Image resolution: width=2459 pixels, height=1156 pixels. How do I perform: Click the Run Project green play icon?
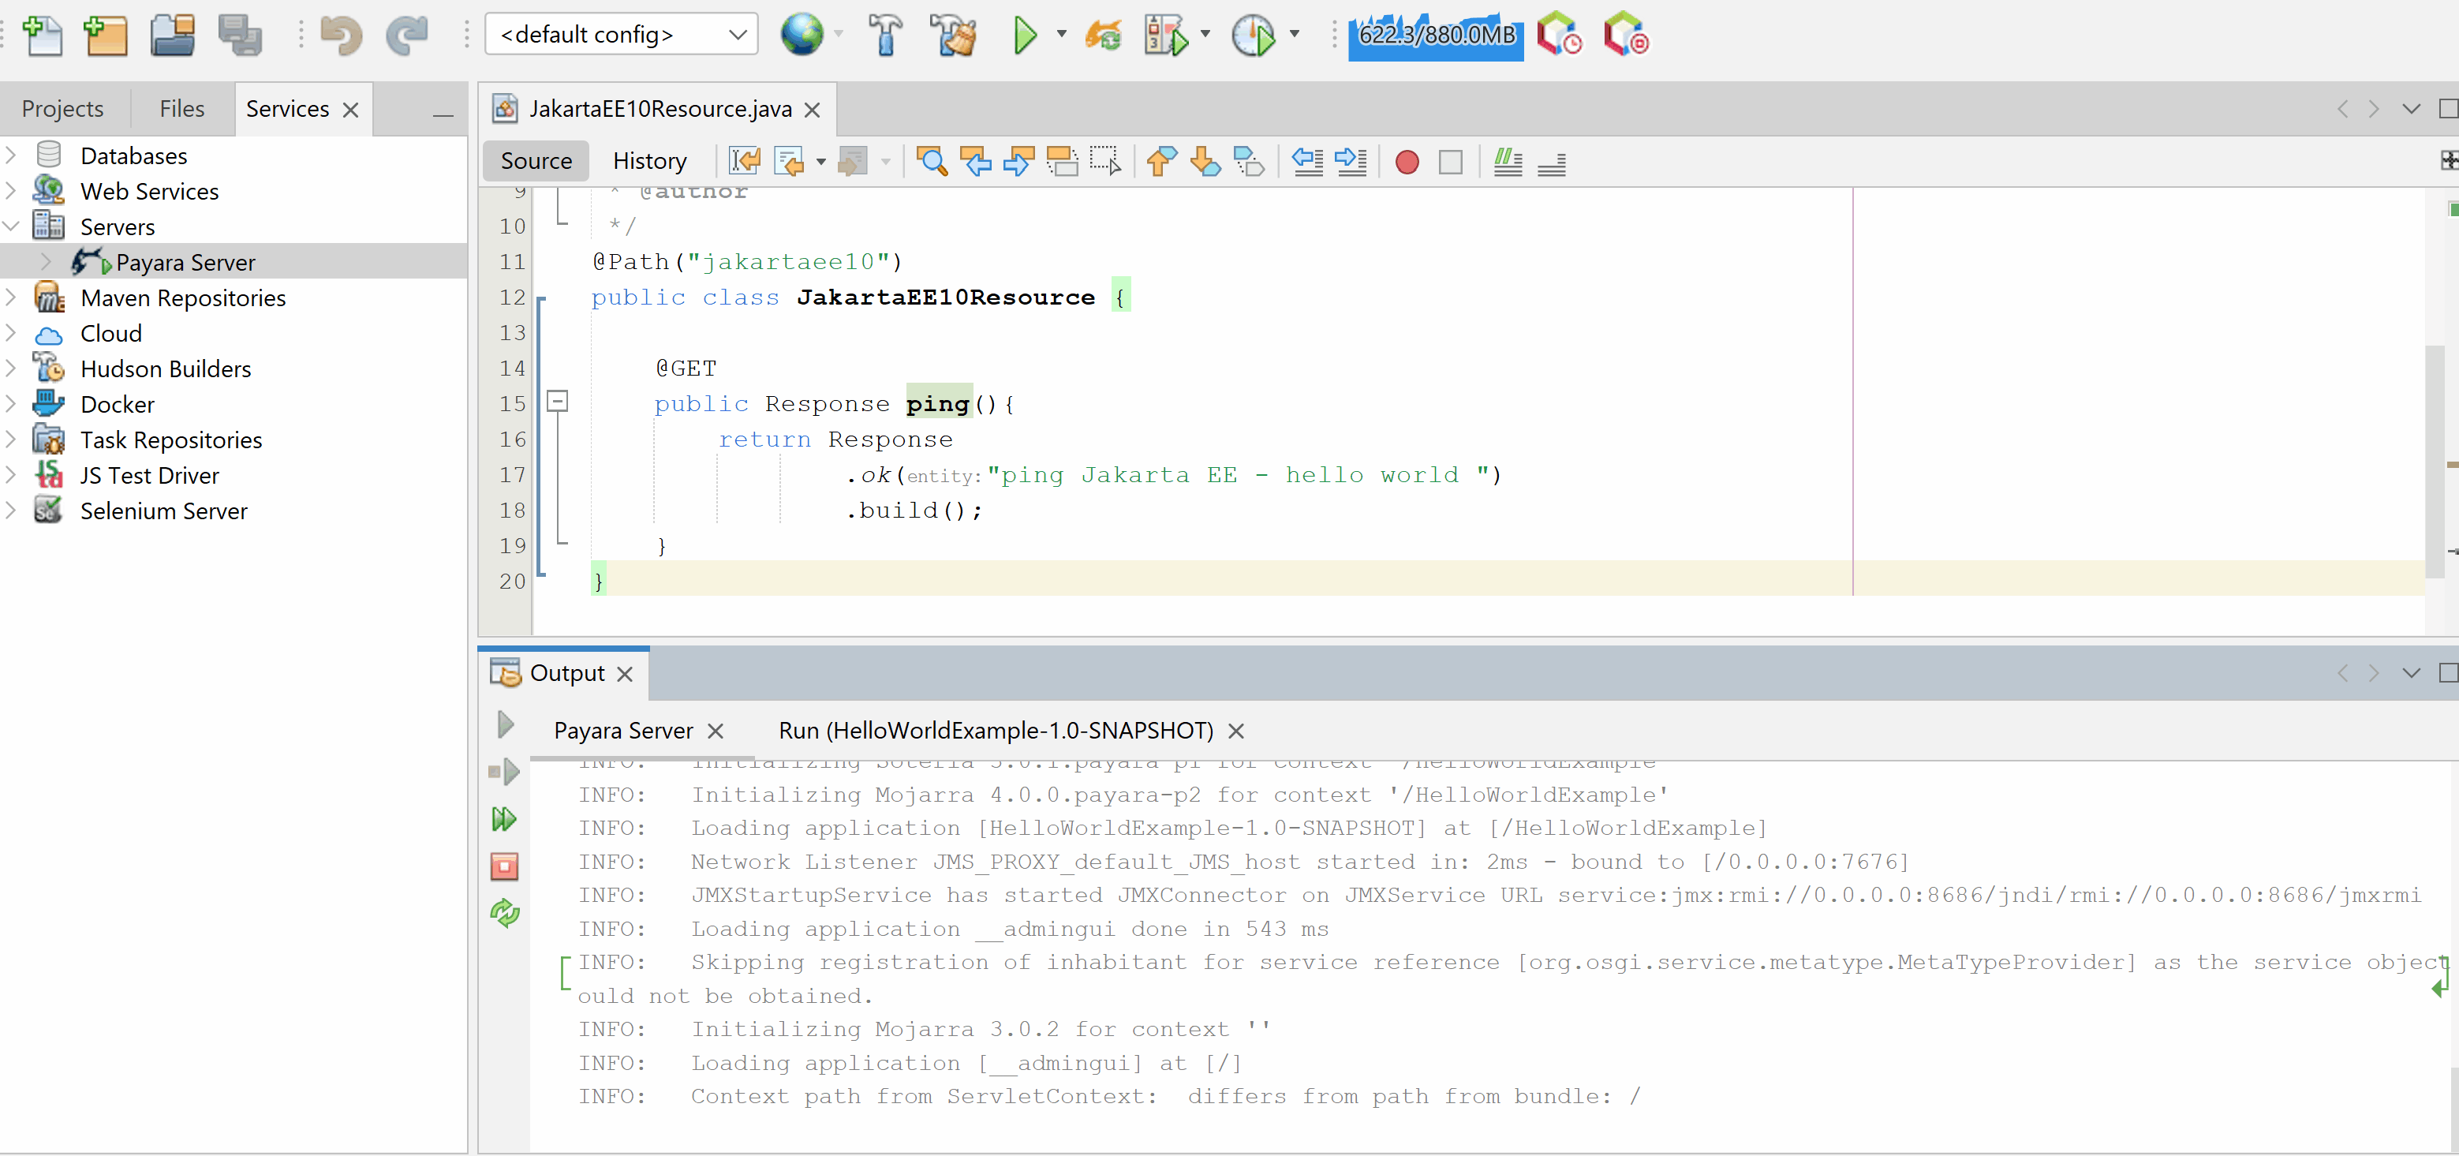tap(1024, 36)
